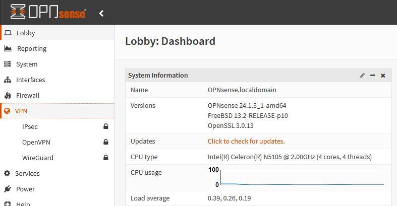Collapse the VPN menu section

[x=21, y=111]
